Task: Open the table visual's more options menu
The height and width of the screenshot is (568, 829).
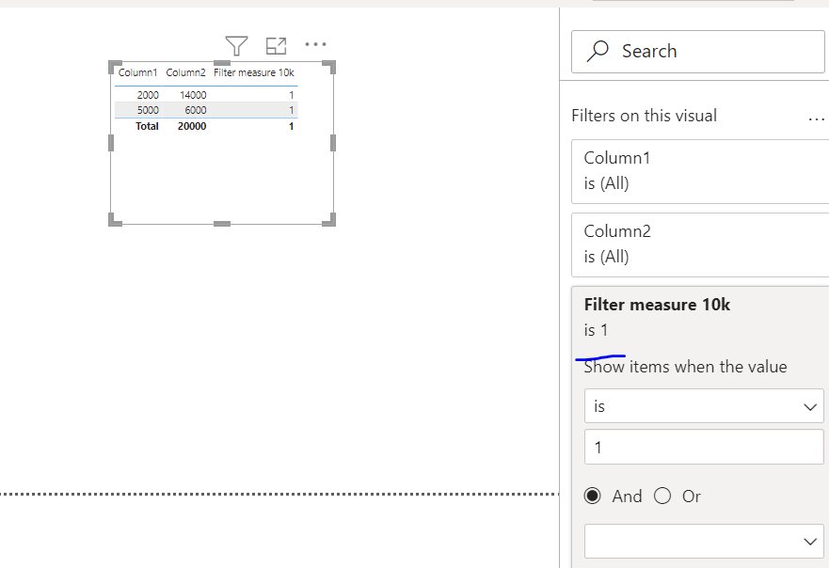Action: click(x=315, y=44)
